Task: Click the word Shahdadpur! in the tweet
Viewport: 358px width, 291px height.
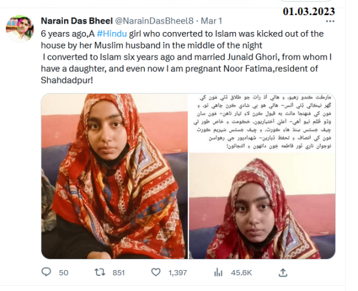Action: click(67, 80)
